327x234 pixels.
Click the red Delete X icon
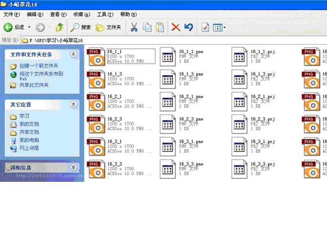pos(176,27)
